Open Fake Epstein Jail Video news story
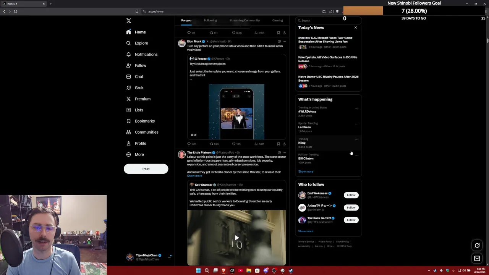 coord(328,61)
